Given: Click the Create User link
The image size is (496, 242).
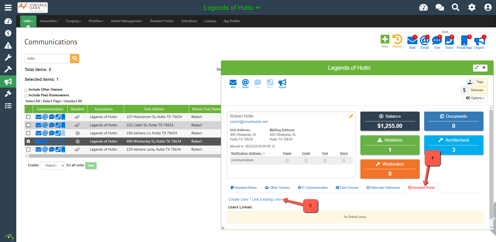Looking at the screenshot, I should pyautogui.click(x=238, y=199).
